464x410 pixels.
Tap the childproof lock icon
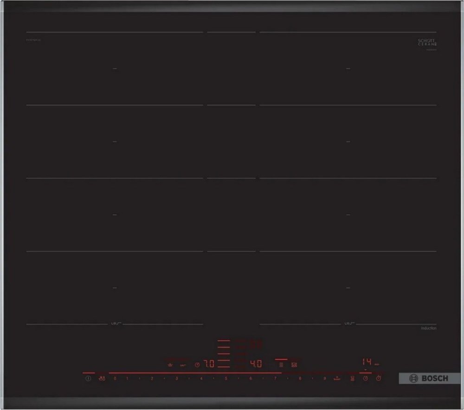point(102,379)
